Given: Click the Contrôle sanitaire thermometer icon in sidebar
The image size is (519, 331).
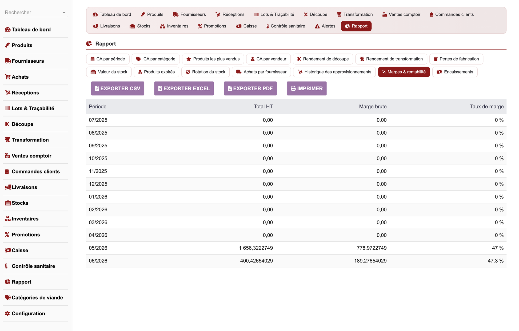Looking at the screenshot, I should tap(6, 266).
